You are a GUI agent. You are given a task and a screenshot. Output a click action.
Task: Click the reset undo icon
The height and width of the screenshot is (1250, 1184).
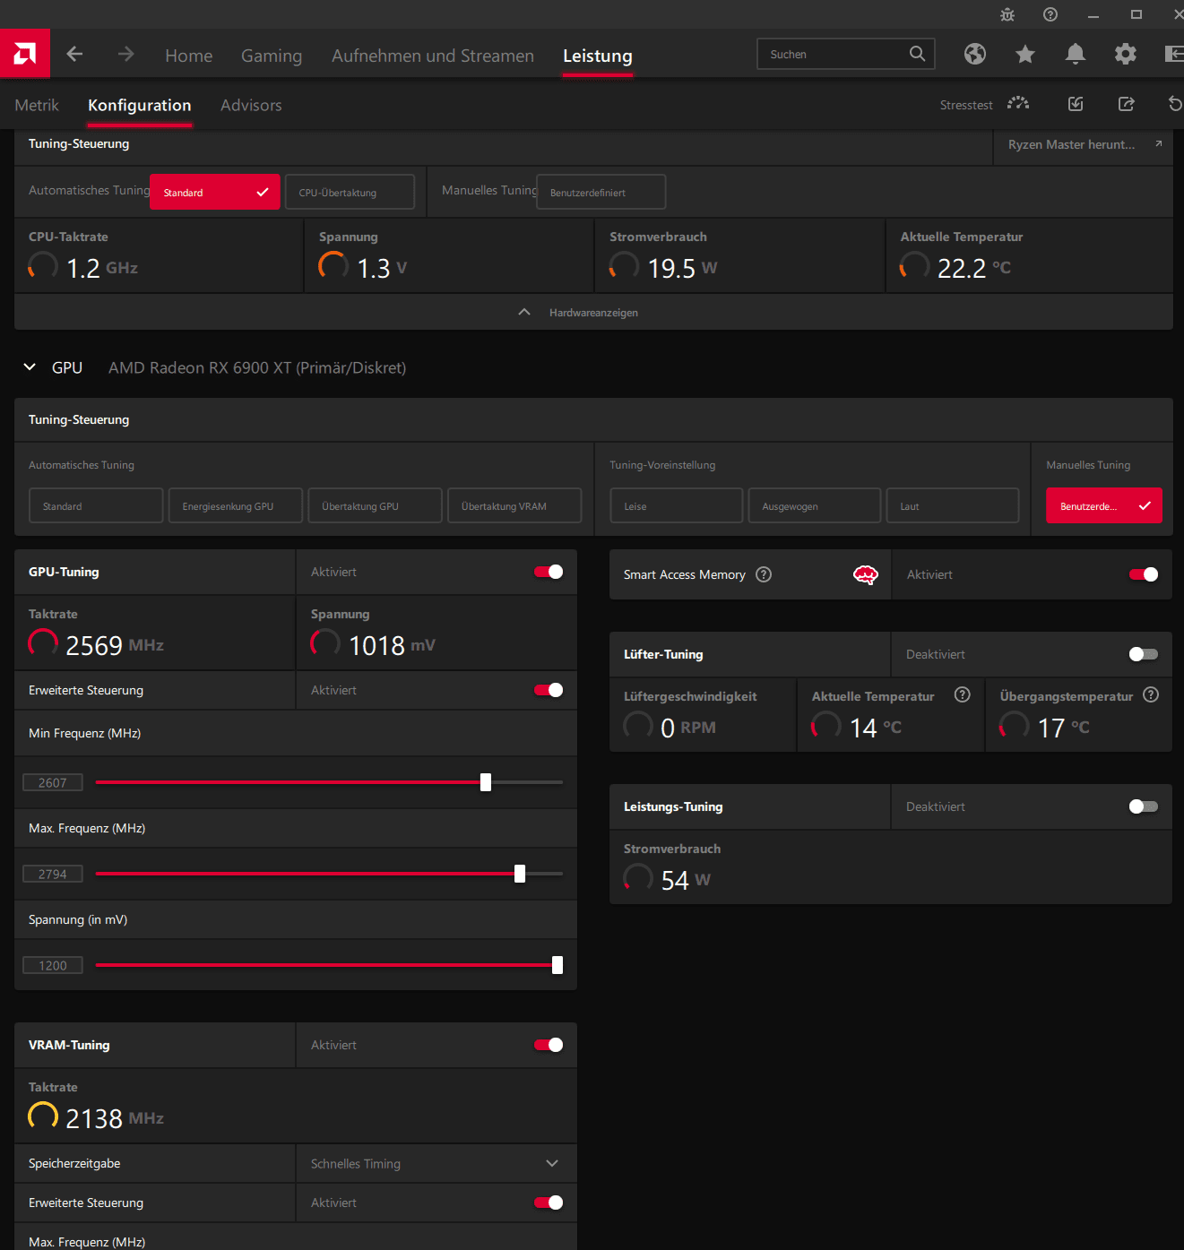(x=1175, y=104)
